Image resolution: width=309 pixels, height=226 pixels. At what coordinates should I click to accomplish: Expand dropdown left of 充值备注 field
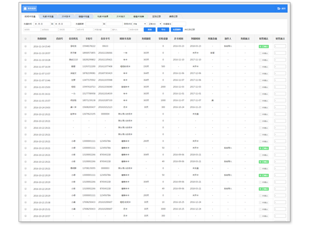tap(154, 24)
